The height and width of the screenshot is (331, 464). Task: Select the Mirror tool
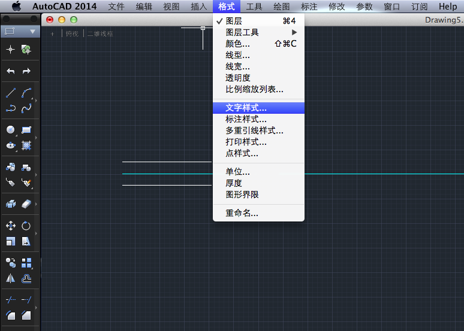11,278
